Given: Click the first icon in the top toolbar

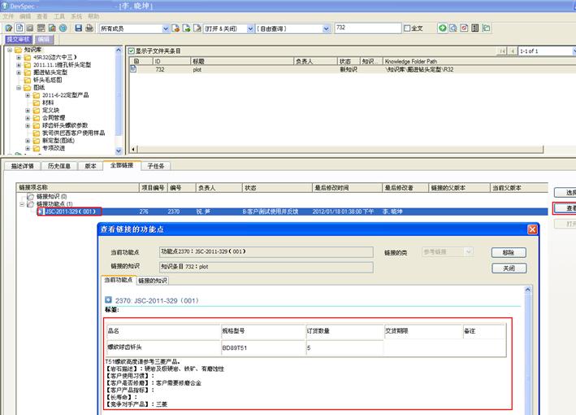Looking at the screenshot, I should point(7,28).
